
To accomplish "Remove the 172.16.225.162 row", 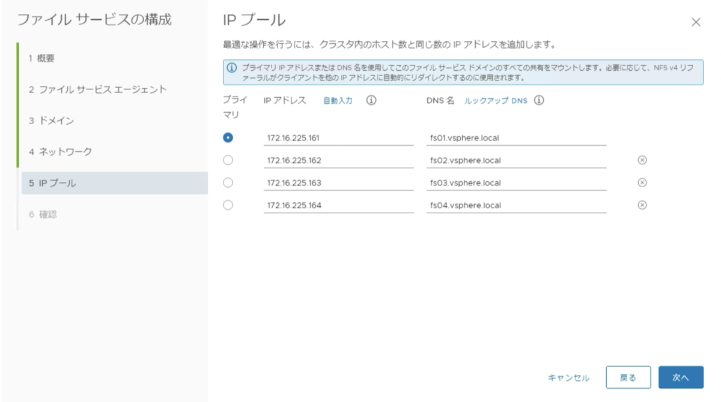I will click(x=641, y=160).
